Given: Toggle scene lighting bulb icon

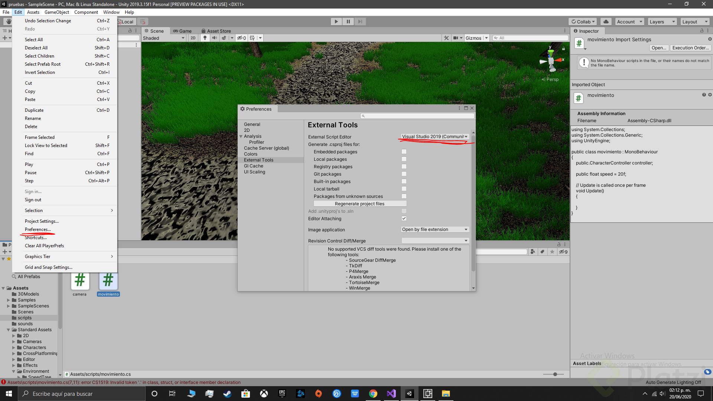Looking at the screenshot, I should click(x=205, y=38).
